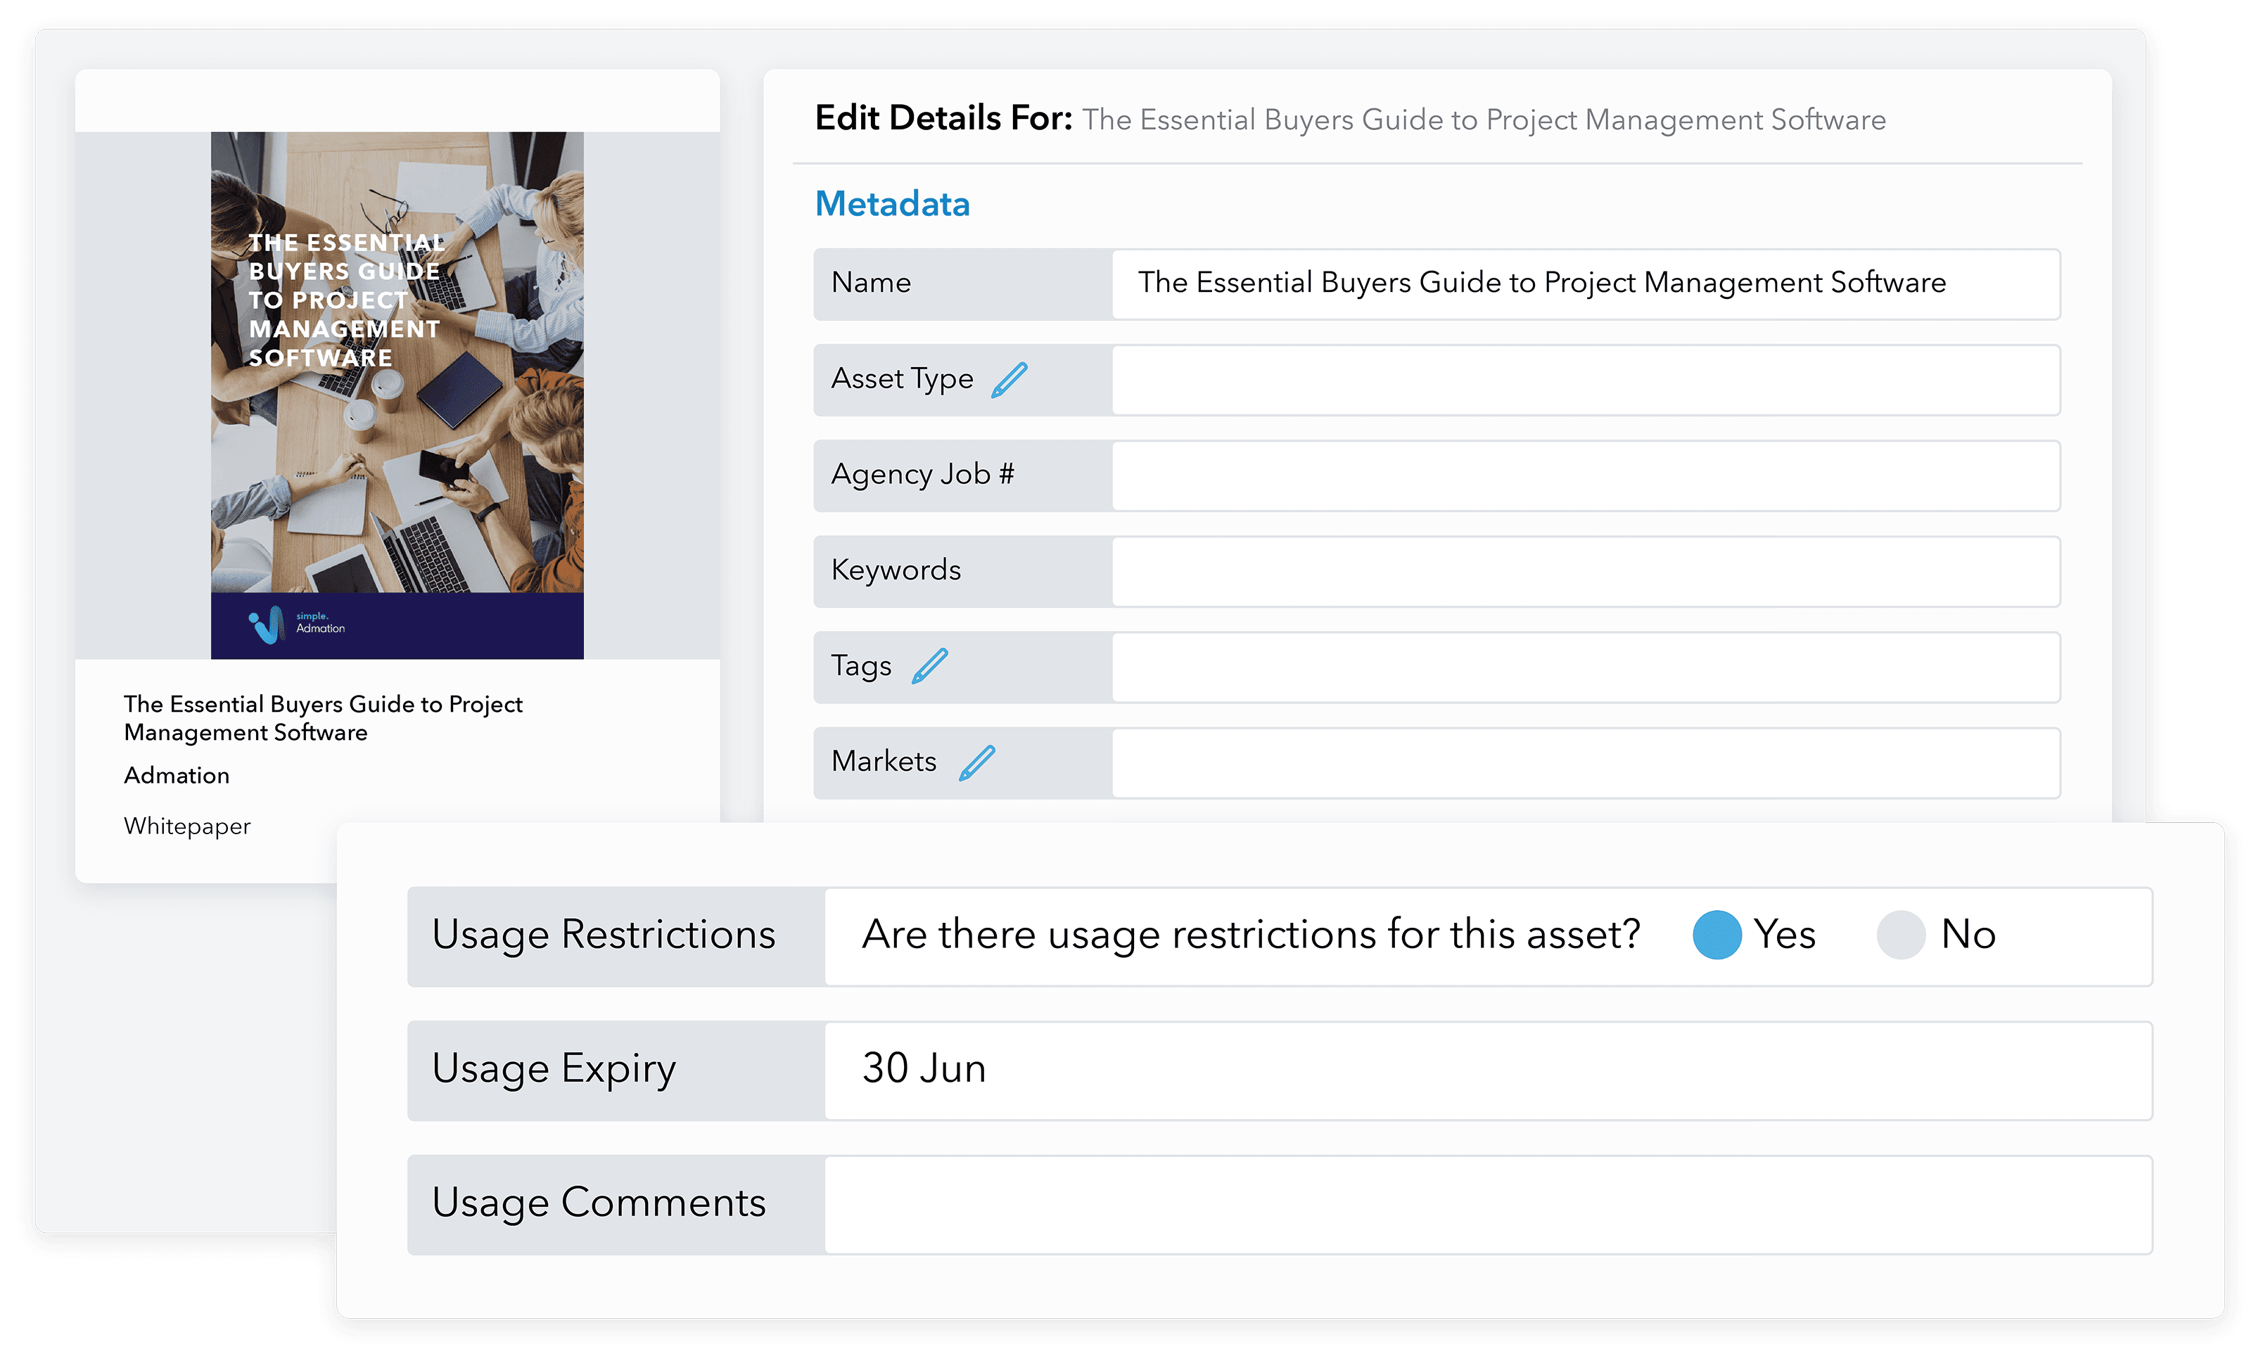Image resolution: width=2261 pixels, height=1361 pixels.
Task: Click the Admation logo on whitepaper cover
Action: point(296,625)
